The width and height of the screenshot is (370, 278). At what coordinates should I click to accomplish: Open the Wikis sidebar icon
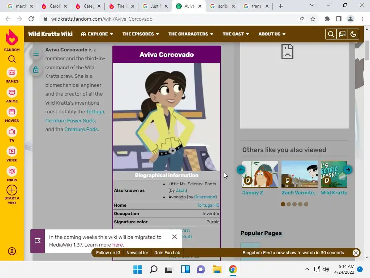12,171
